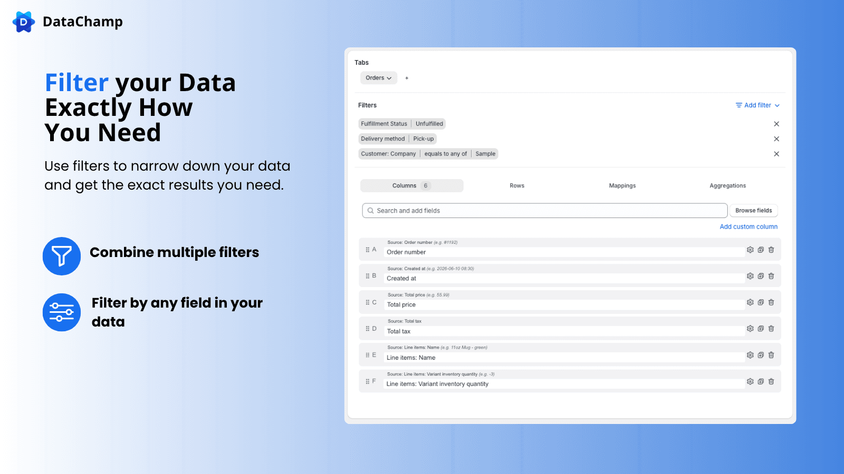Screen dimensions: 844x474
Task: Duplicate the Order number column
Action: (761, 250)
